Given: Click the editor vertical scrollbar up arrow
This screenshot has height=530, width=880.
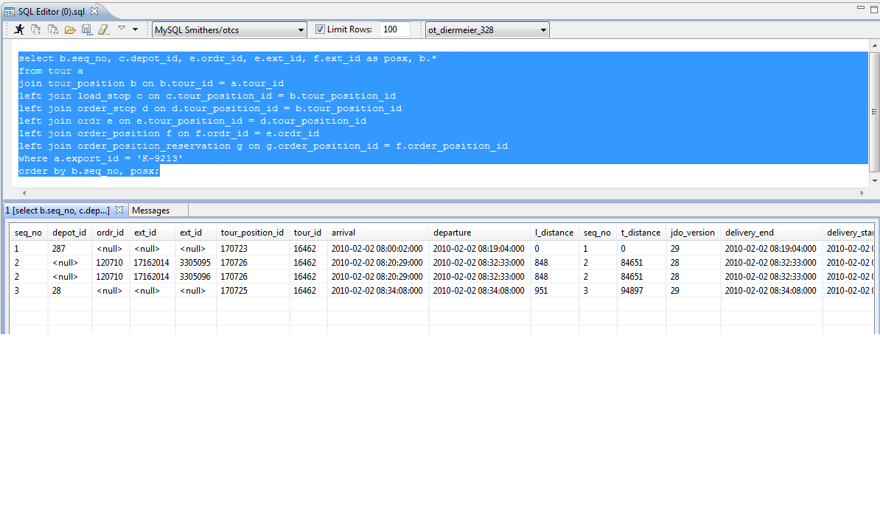Looking at the screenshot, I should coord(874,46).
